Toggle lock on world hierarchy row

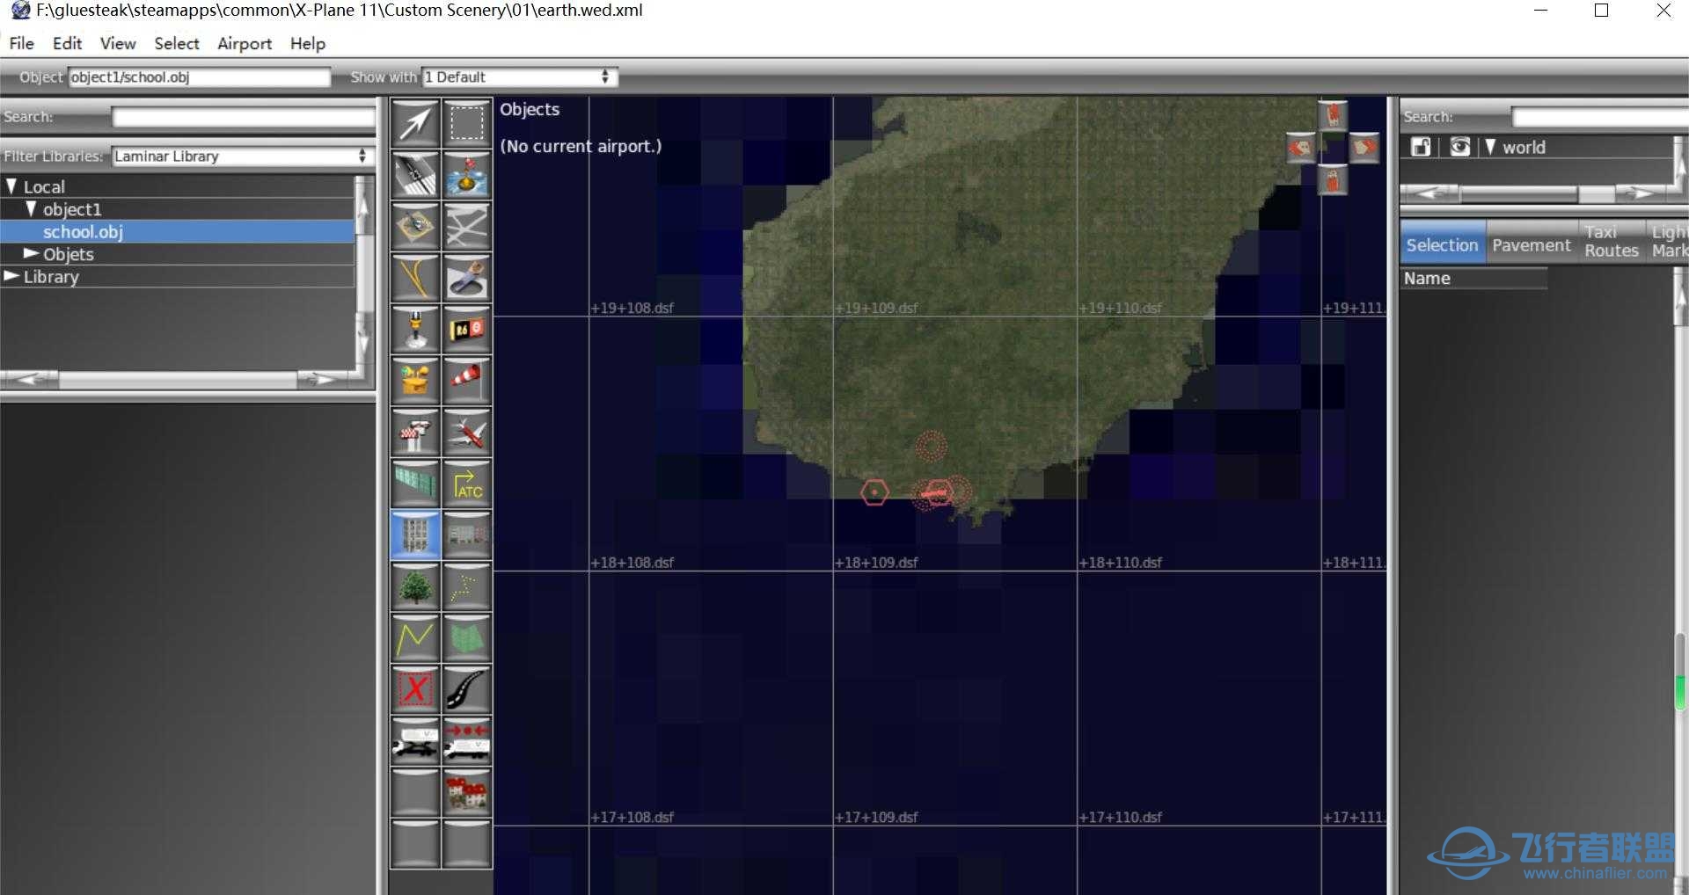[1421, 147]
